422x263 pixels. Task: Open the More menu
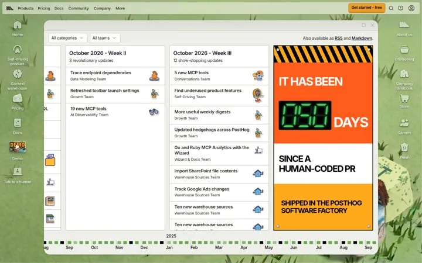coord(120,8)
